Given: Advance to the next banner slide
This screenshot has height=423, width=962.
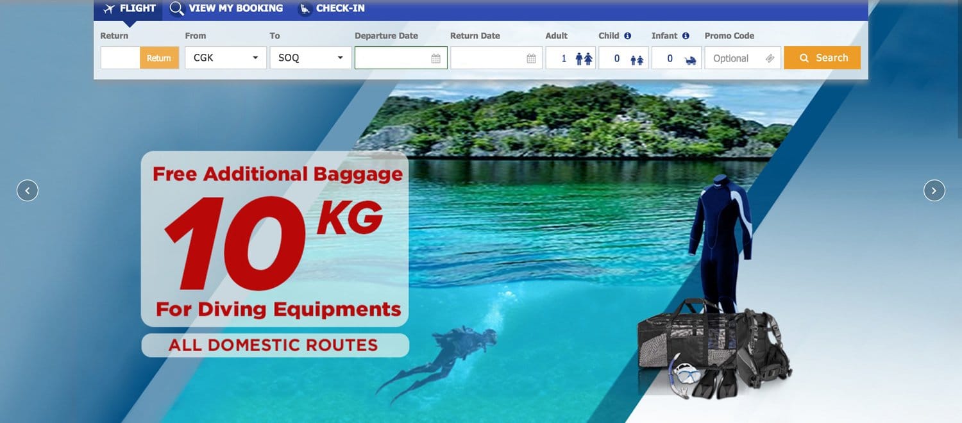Looking at the screenshot, I should 934,190.
